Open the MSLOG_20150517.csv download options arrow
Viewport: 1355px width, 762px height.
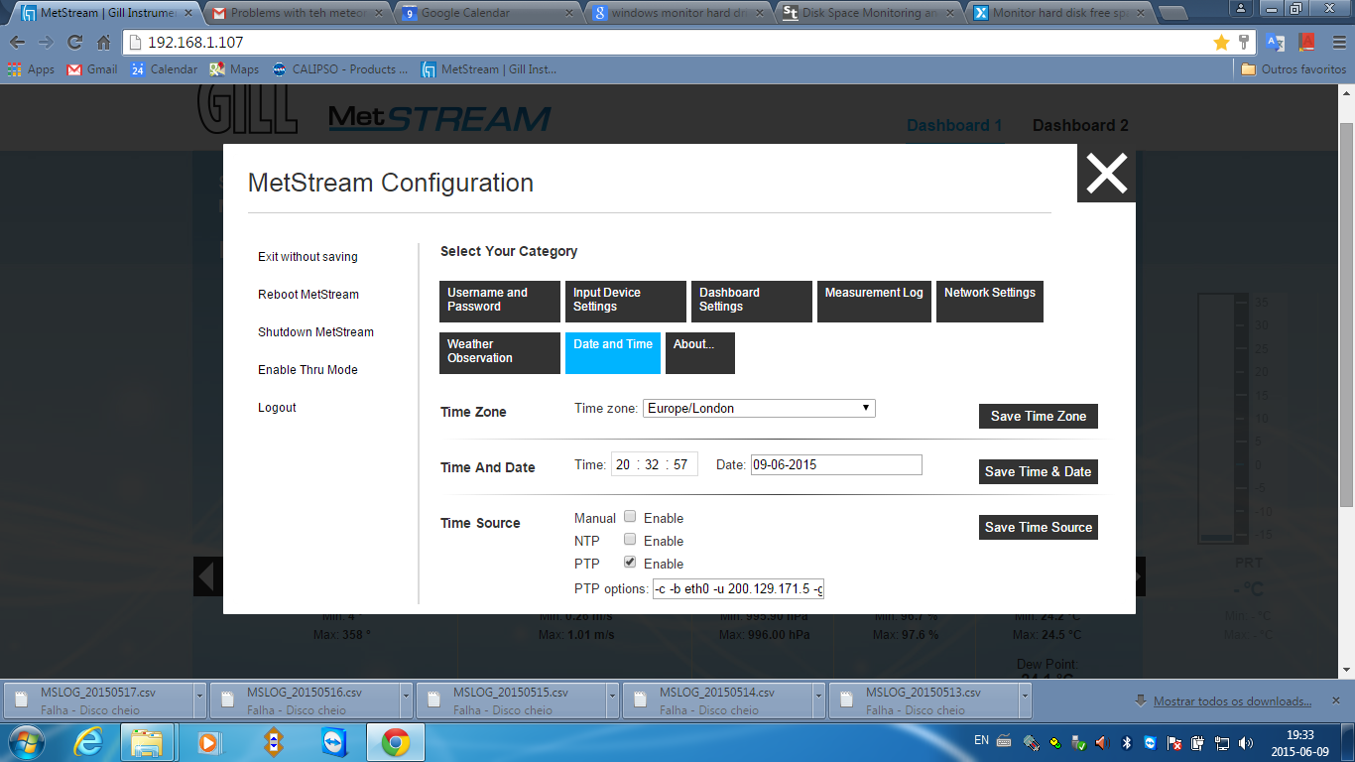click(199, 700)
